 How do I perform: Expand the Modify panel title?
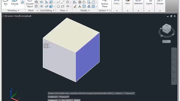coord(85,10)
